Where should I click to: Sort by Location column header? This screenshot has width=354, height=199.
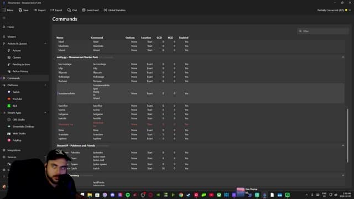pyautogui.click(x=146, y=38)
